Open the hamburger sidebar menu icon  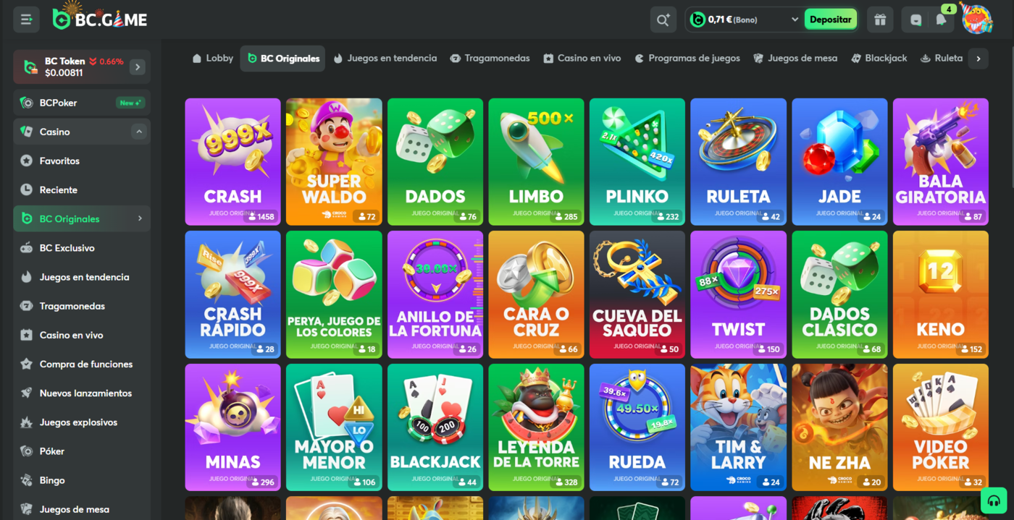26,20
